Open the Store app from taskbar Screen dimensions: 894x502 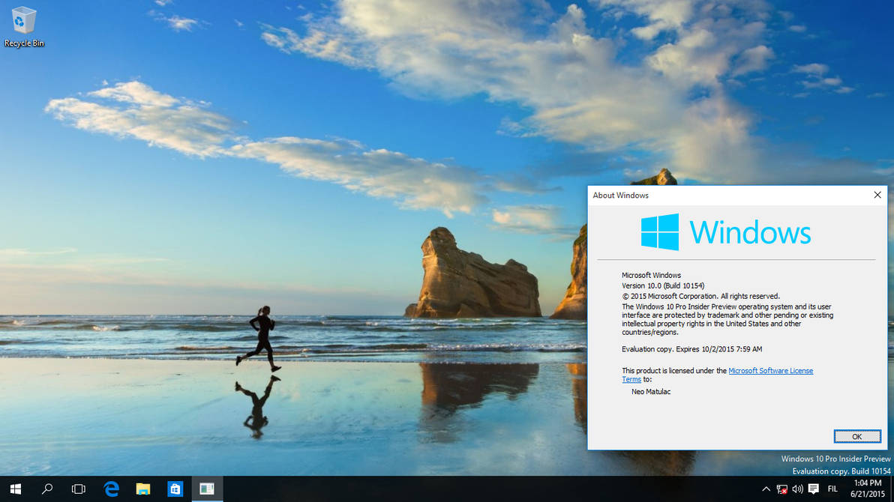(x=175, y=489)
